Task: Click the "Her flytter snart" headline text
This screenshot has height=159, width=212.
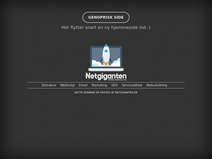Action: coord(106,28)
